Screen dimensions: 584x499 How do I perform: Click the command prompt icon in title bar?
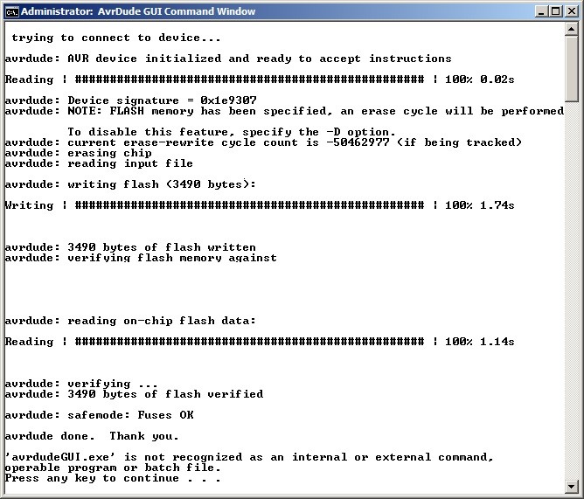(11, 11)
